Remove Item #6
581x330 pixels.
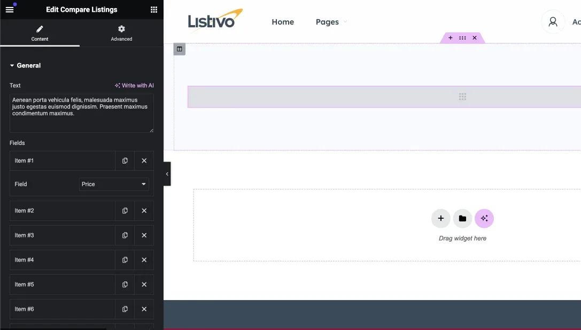click(144, 309)
